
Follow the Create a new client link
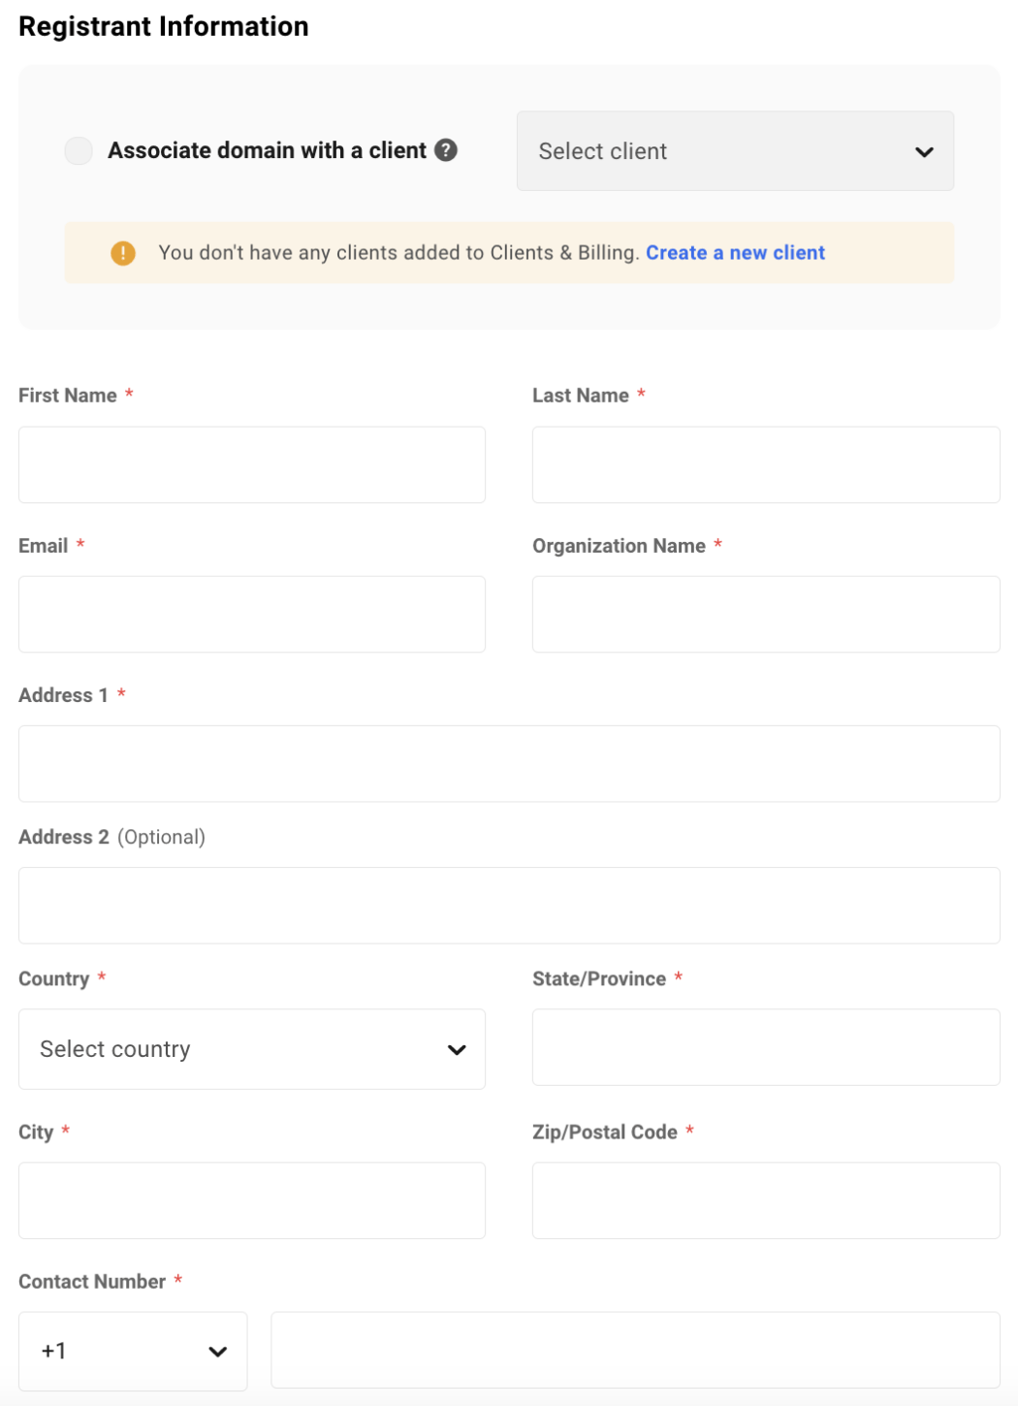pyautogui.click(x=735, y=253)
